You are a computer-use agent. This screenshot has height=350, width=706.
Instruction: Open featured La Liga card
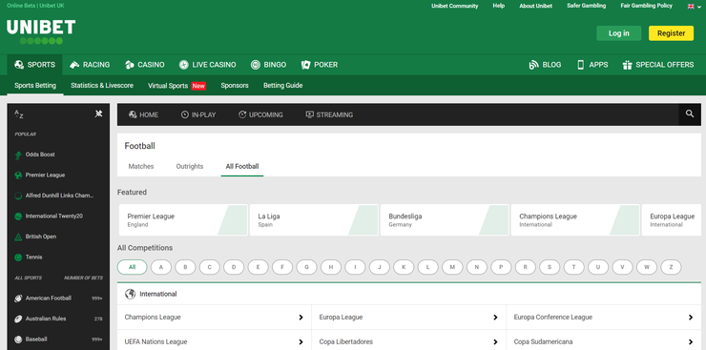tap(314, 220)
